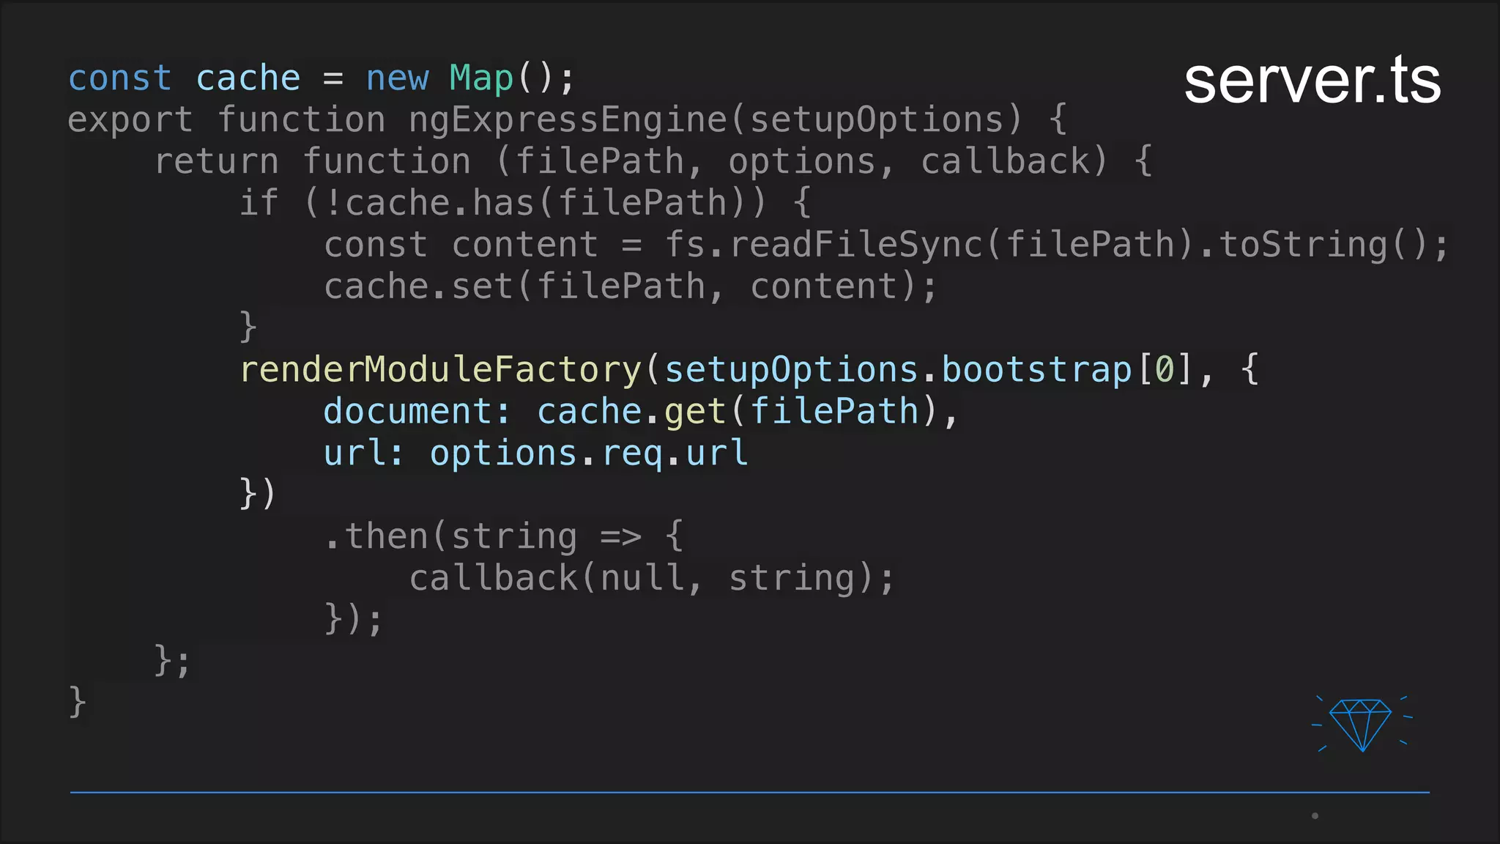Click the 'if (!cache.has(filePath))' condition

pyautogui.click(x=504, y=203)
